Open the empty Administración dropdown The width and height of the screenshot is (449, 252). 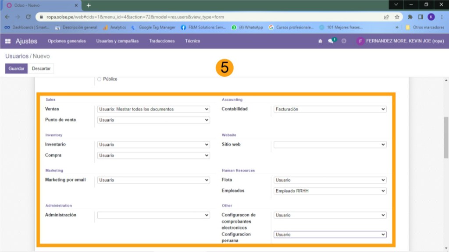(153, 215)
